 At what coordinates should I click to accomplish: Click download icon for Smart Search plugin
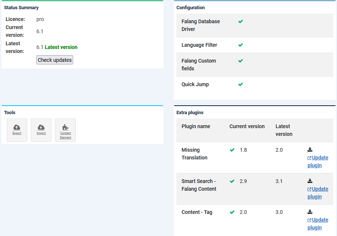click(x=310, y=181)
